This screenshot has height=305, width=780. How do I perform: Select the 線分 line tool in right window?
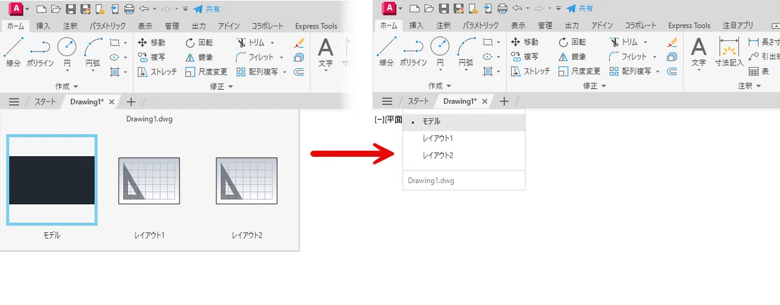point(387,52)
